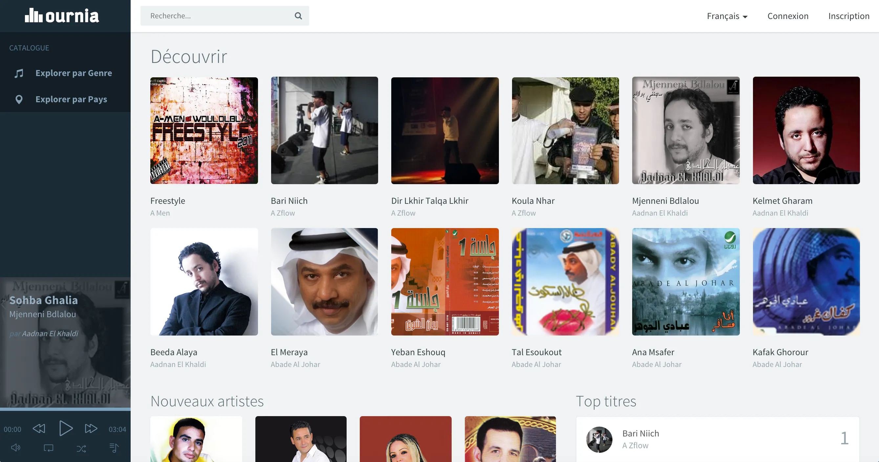Open the Freestyle album cover
This screenshot has height=462, width=879.
point(204,130)
